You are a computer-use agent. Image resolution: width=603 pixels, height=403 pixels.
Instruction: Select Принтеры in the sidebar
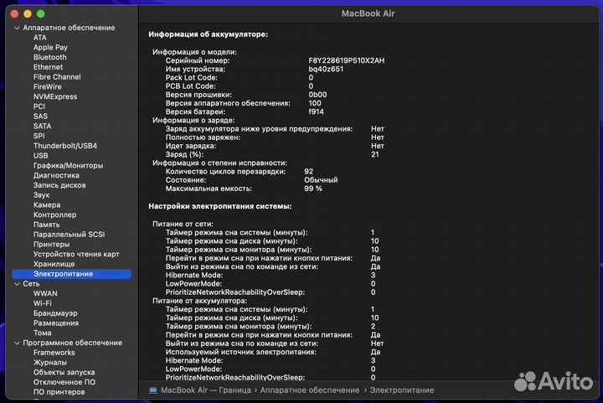(51, 245)
